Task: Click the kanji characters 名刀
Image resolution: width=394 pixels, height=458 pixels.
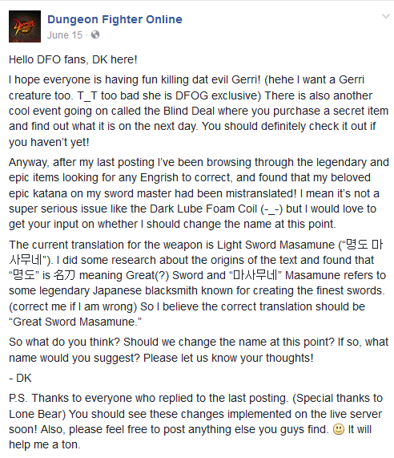Action: click(x=64, y=275)
